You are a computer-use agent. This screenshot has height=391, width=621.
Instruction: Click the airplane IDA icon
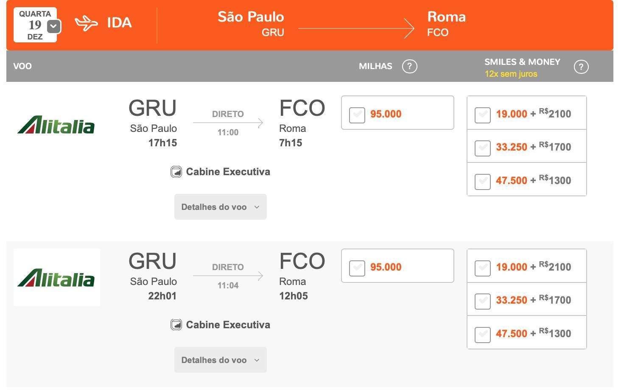(86, 23)
